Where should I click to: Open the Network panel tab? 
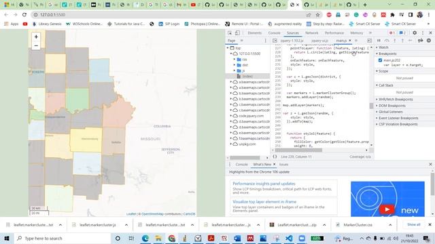[x=311, y=33]
